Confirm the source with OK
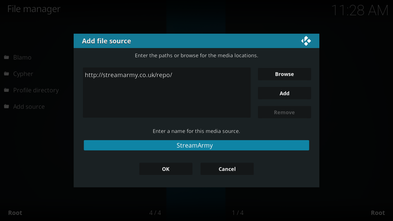The width and height of the screenshot is (393, 221). [166, 169]
